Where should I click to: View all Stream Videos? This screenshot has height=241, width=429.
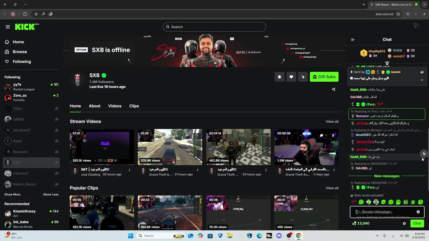(332, 122)
